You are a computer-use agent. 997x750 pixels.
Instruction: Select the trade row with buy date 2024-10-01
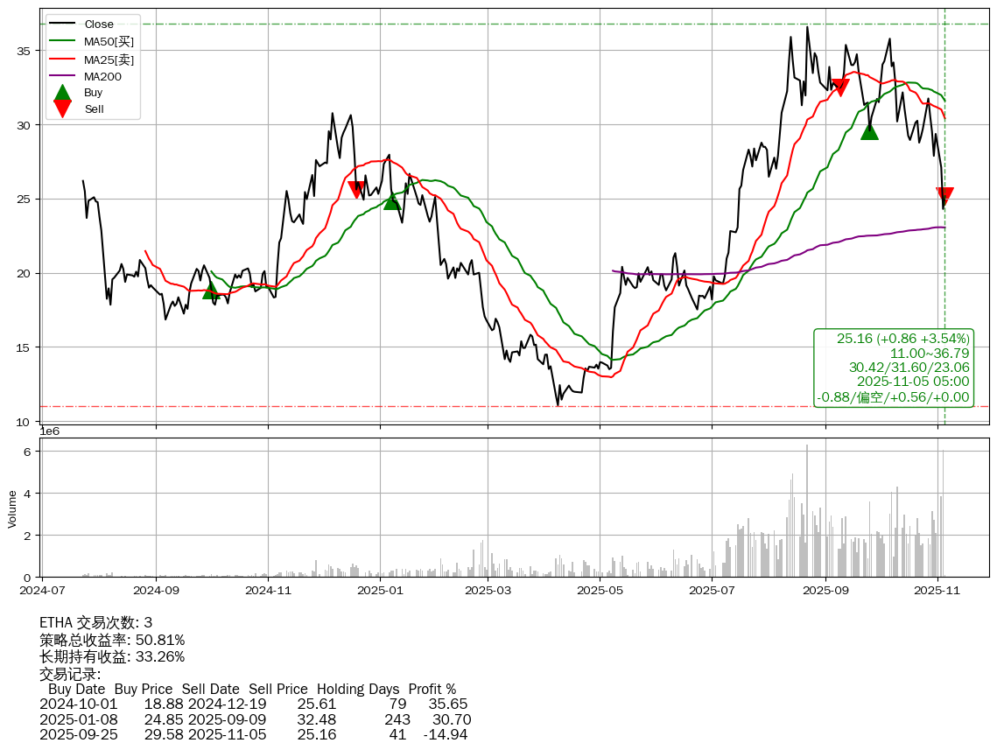pos(254,704)
